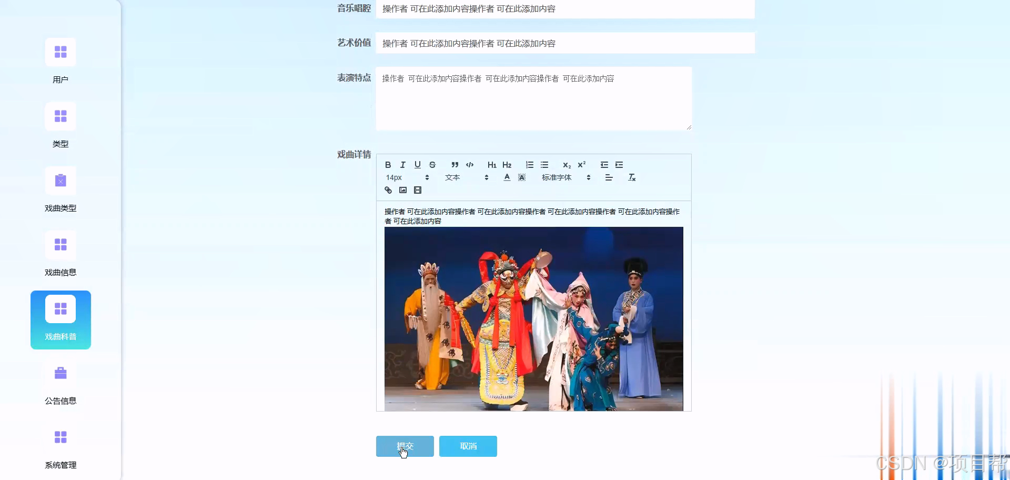This screenshot has width=1010, height=480.
Task: Insert an ordered list in the editor
Action: (x=529, y=165)
